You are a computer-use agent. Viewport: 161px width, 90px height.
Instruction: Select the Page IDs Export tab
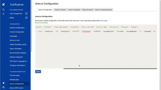click(x=88, y=10)
